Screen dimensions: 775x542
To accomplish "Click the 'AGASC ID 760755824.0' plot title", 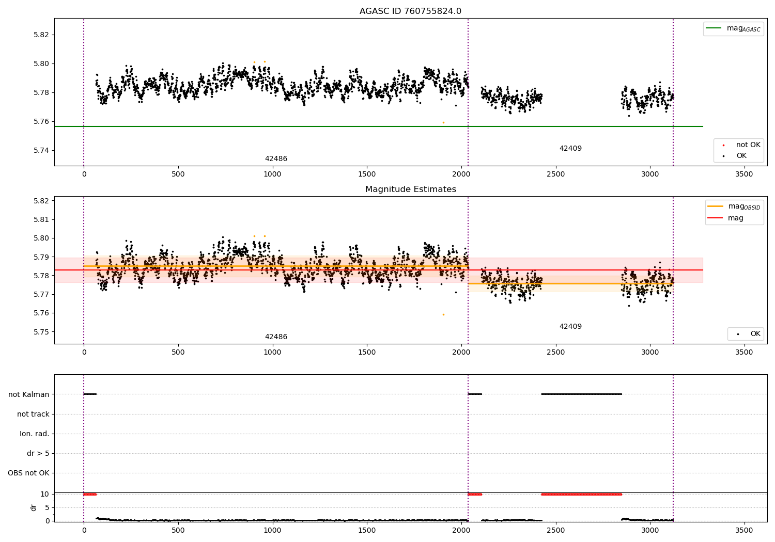I will click(410, 11).
